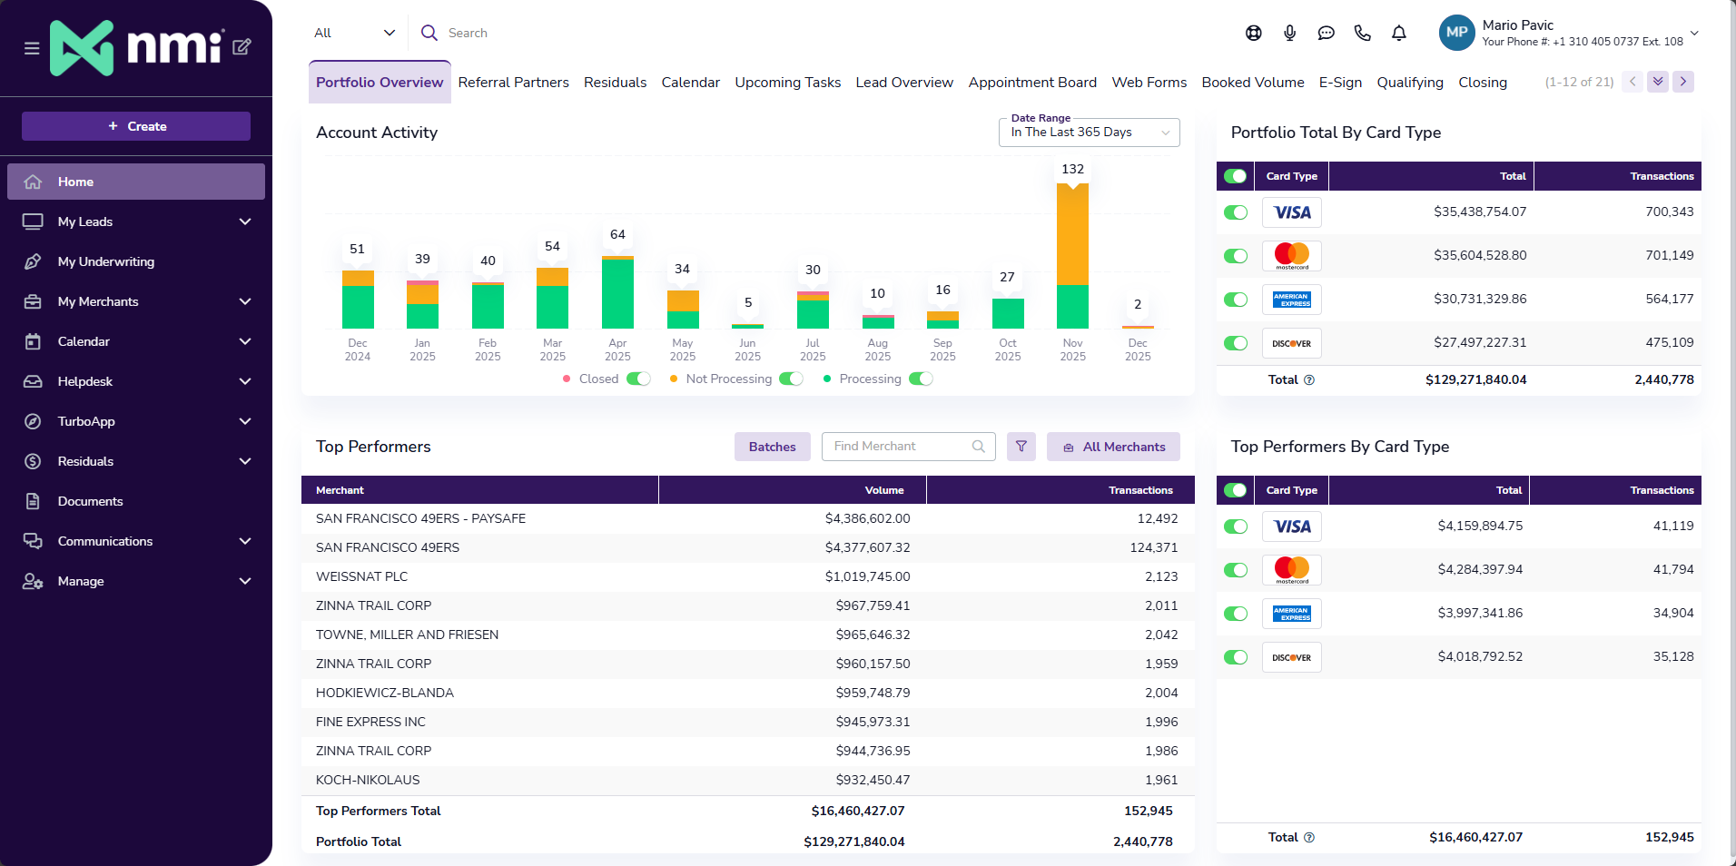Open the All search scope dropdown
Image resolution: width=1736 pixels, height=866 pixels.
(354, 33)
